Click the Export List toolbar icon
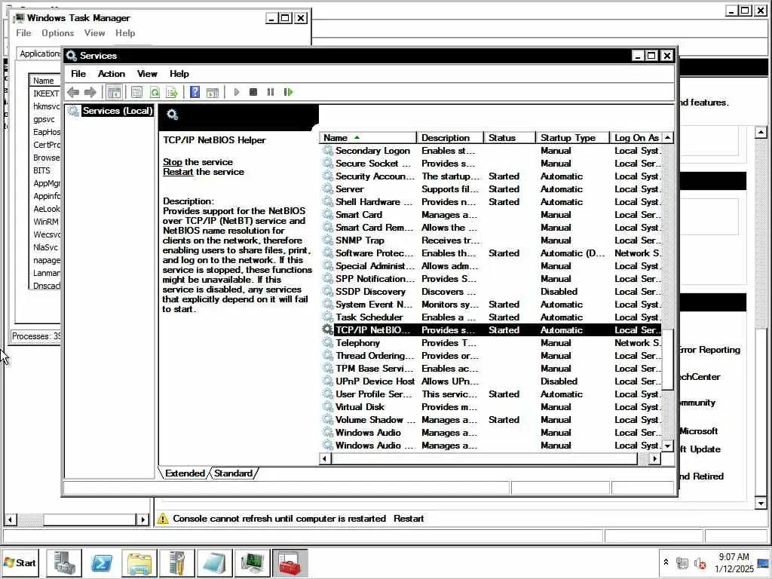The width and height of the screenshot is (772, 579). pos(172,92)
